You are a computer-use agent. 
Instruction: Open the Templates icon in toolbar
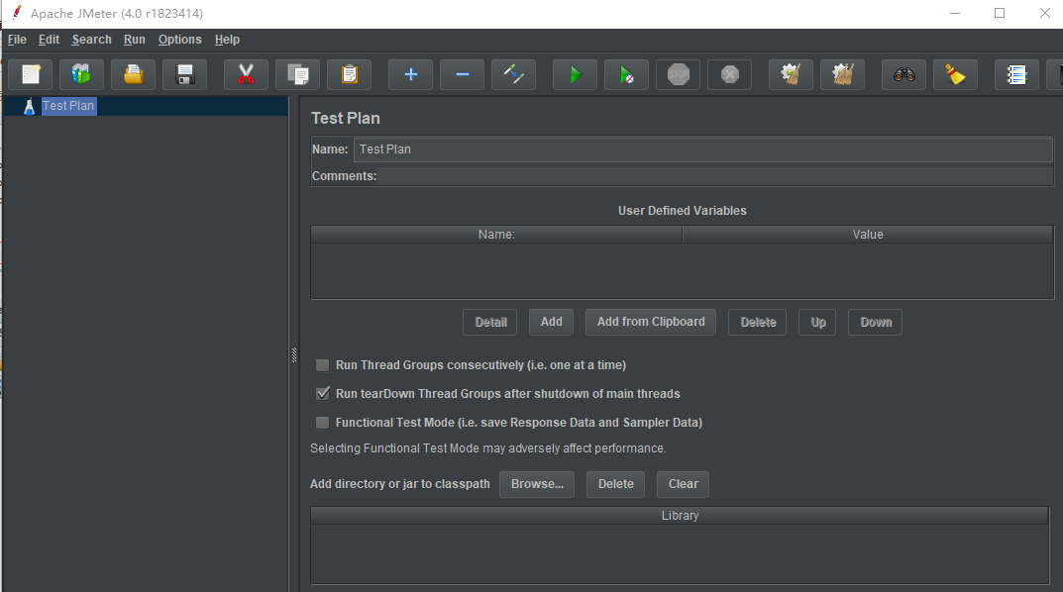81,74
